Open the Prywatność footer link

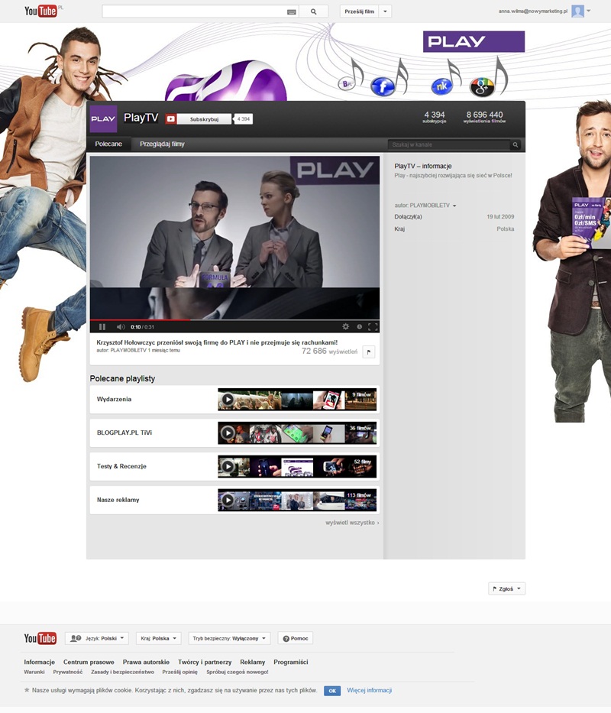[x=68, y=672]
